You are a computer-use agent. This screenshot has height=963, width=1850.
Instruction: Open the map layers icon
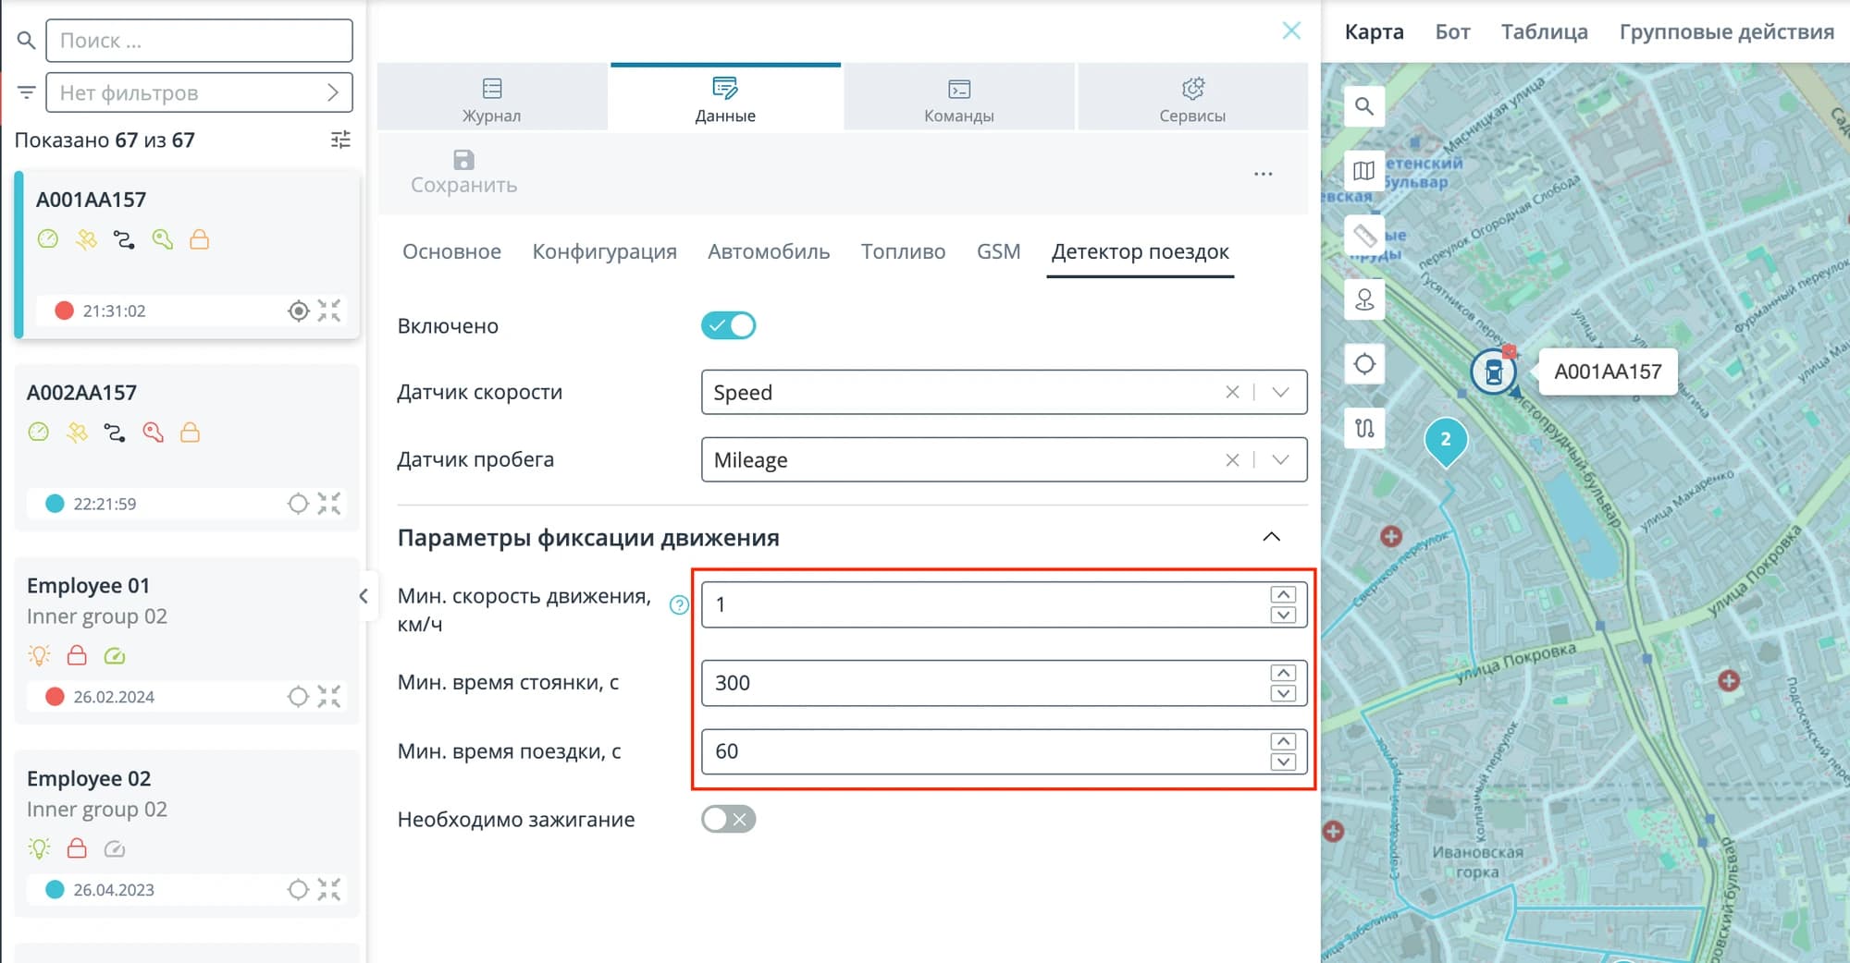coord(1364,171)
